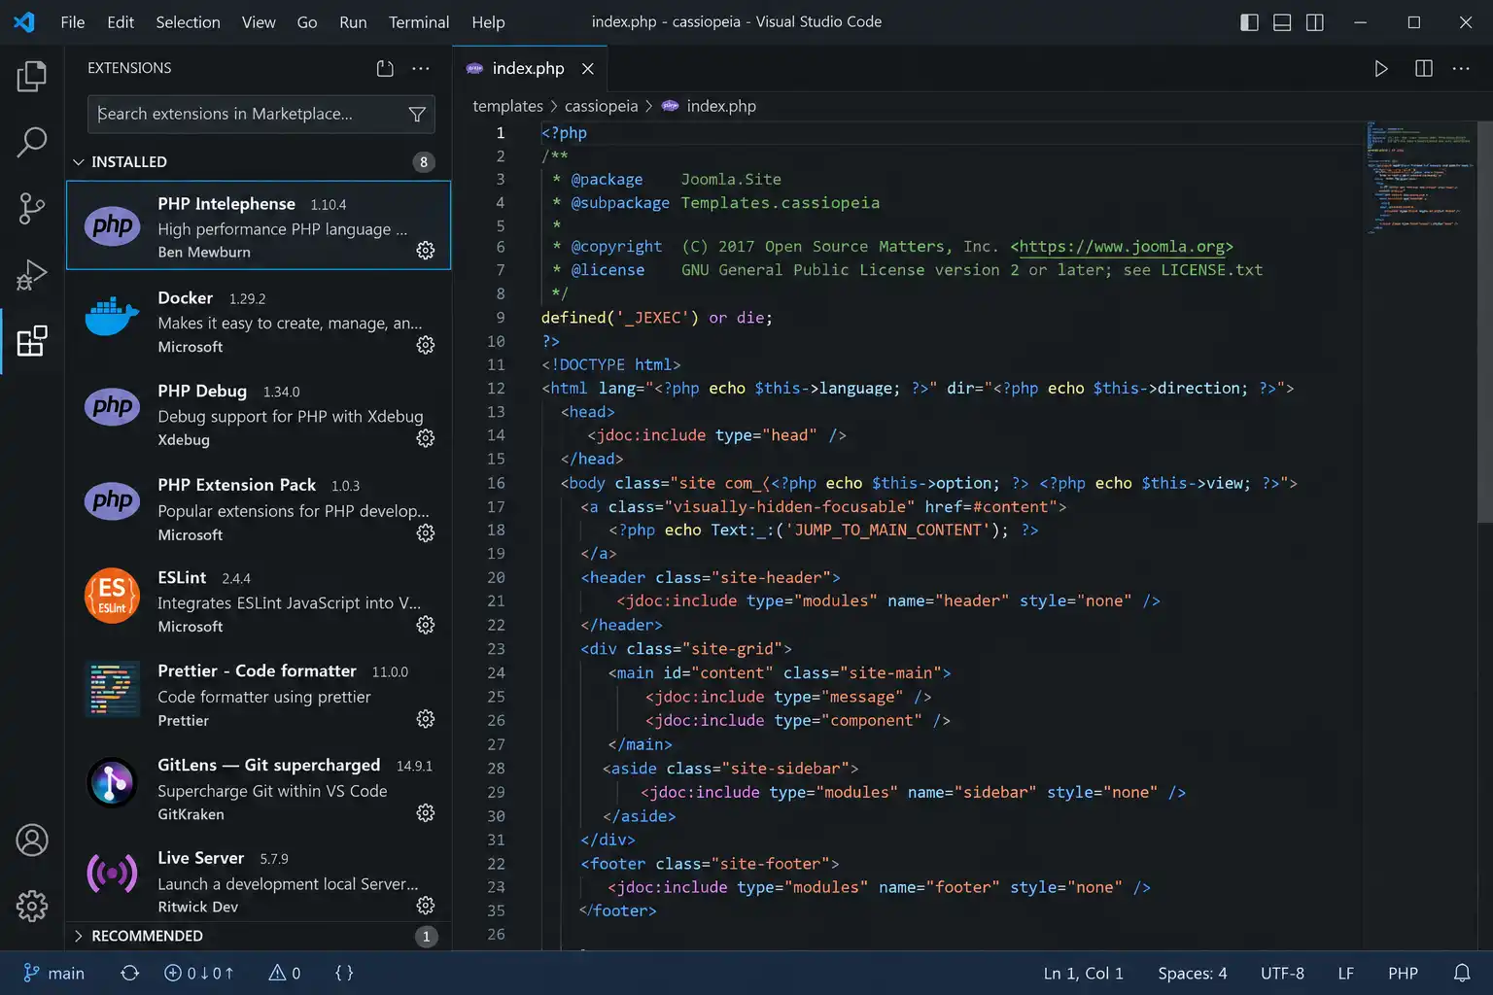Image resolution: width=1493 pixels, height=995 pixels.
Task: Open notifications bell in status bar
Action: (1462, 973)
